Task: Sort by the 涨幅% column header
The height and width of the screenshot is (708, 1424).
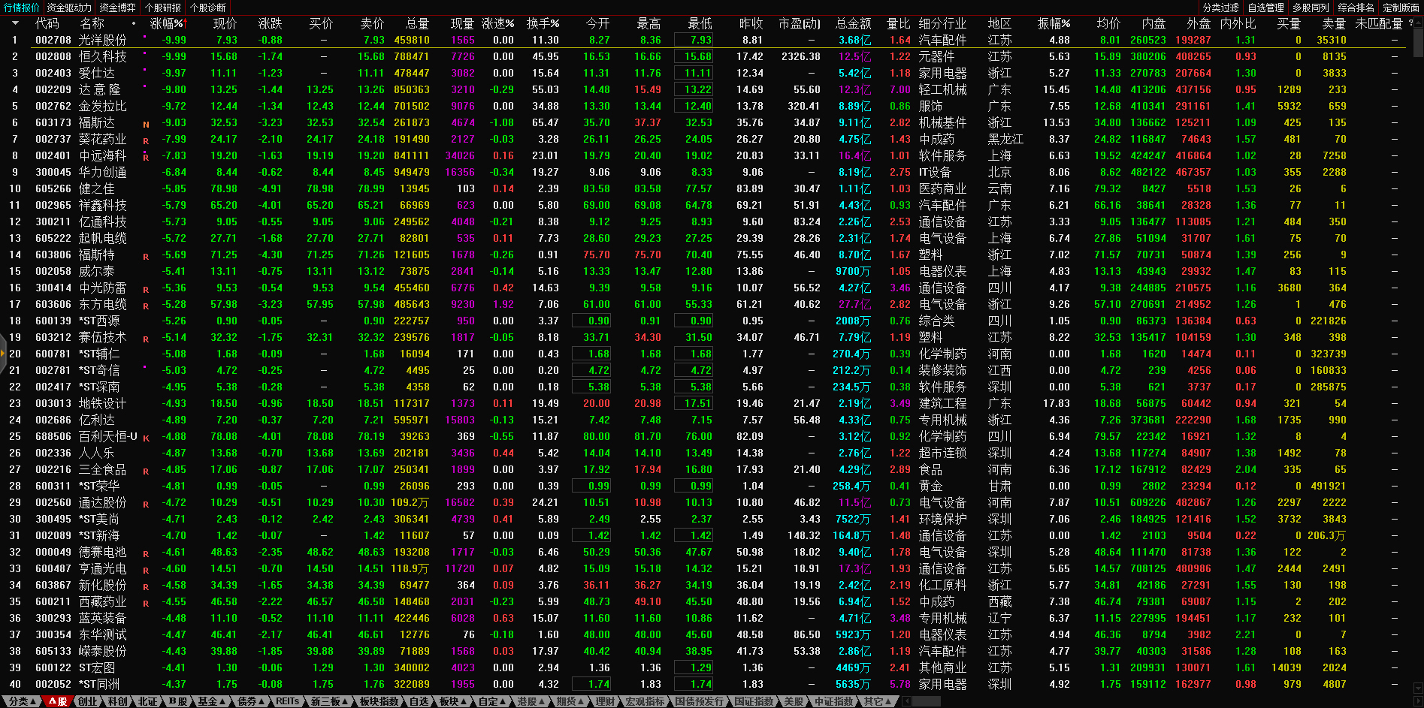Action: click(x=167, y=23)
